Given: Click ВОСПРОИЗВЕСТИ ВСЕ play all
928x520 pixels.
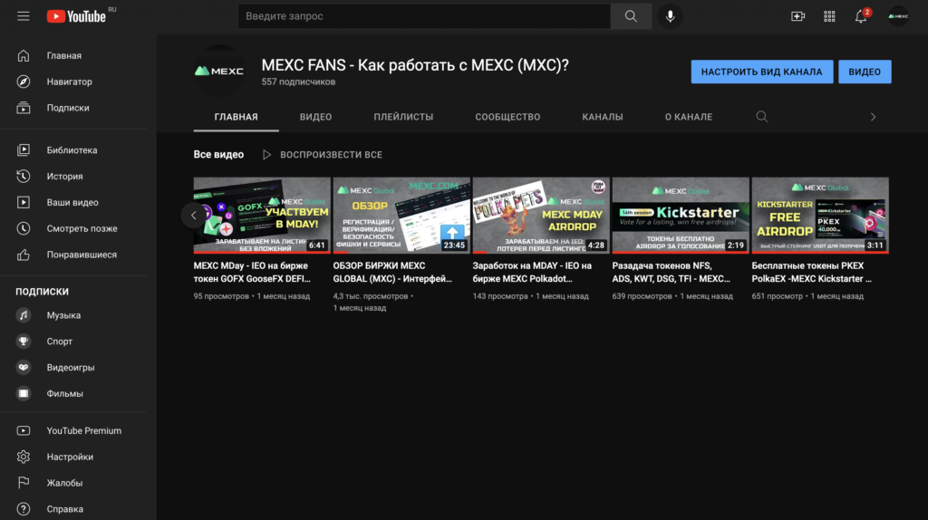Looking at the screenshot, I should (323, 154).
